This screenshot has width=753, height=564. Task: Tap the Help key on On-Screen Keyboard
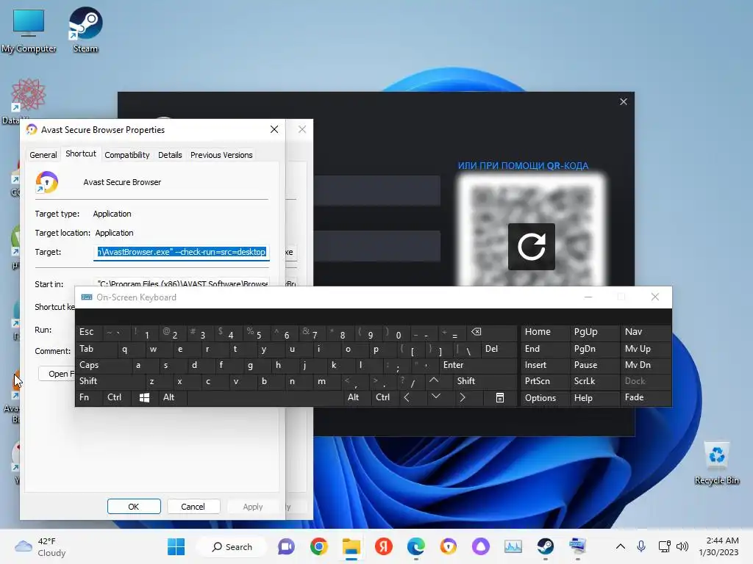pos(594,398)
